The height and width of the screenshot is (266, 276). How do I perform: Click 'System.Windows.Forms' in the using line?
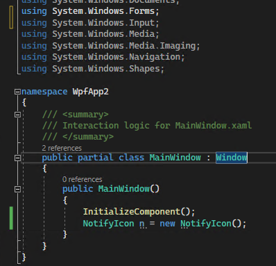(x=103, y=11)
